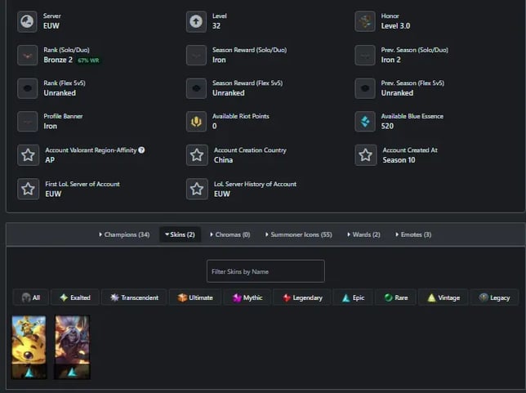This screenshot has height=393, width=526.
Task: Click the Server globe icon
Action: (28, 21)
